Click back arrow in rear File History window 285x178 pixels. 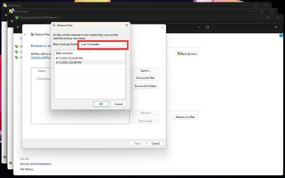(x=6, y=15)
